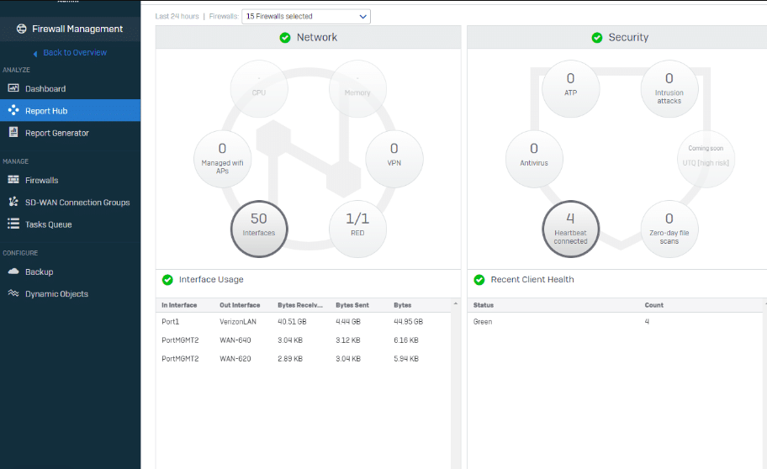
Task: Click the Last 24 hours time range
Action: tap(177, 16)
